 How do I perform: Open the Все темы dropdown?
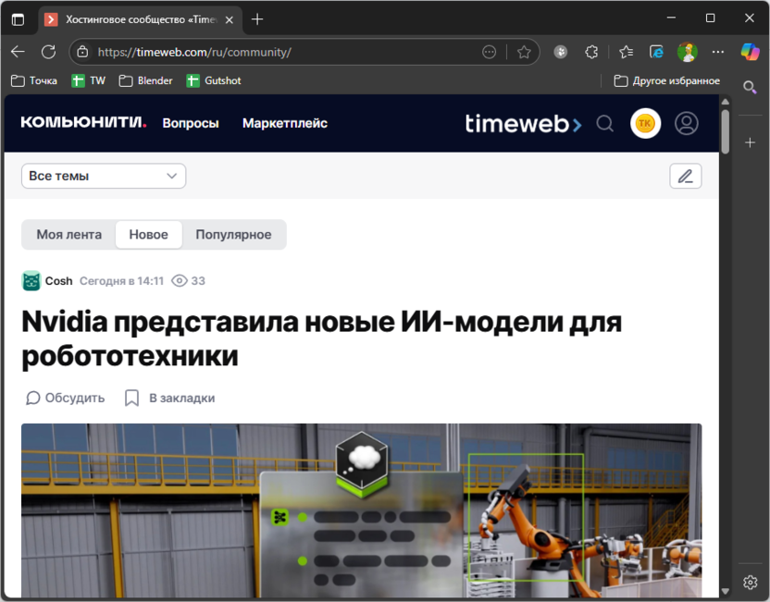pyautogui.click(x=103, y=176)
